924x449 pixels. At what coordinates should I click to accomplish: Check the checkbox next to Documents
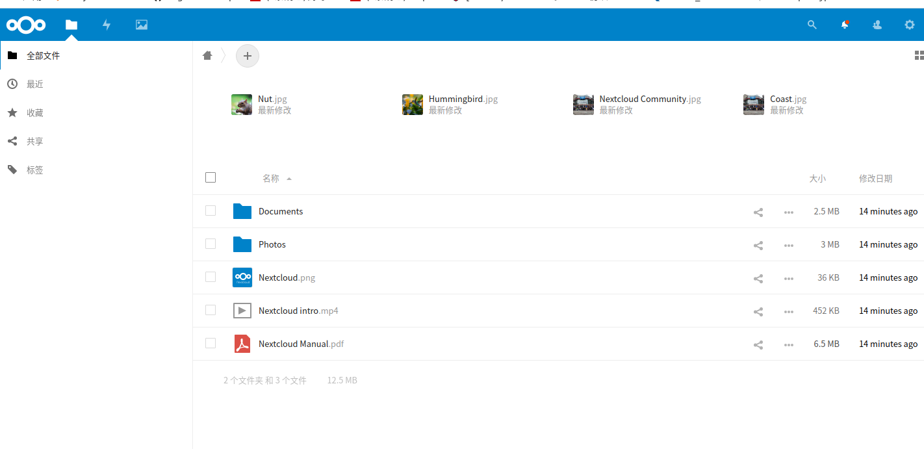(210, 211)
